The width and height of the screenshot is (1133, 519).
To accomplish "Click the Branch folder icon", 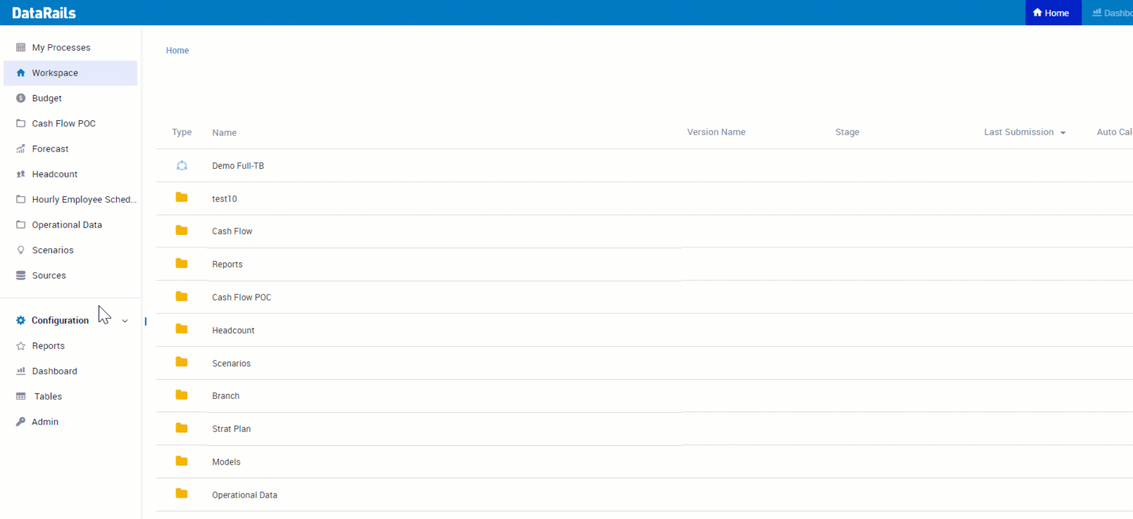I will click(182, 395).
